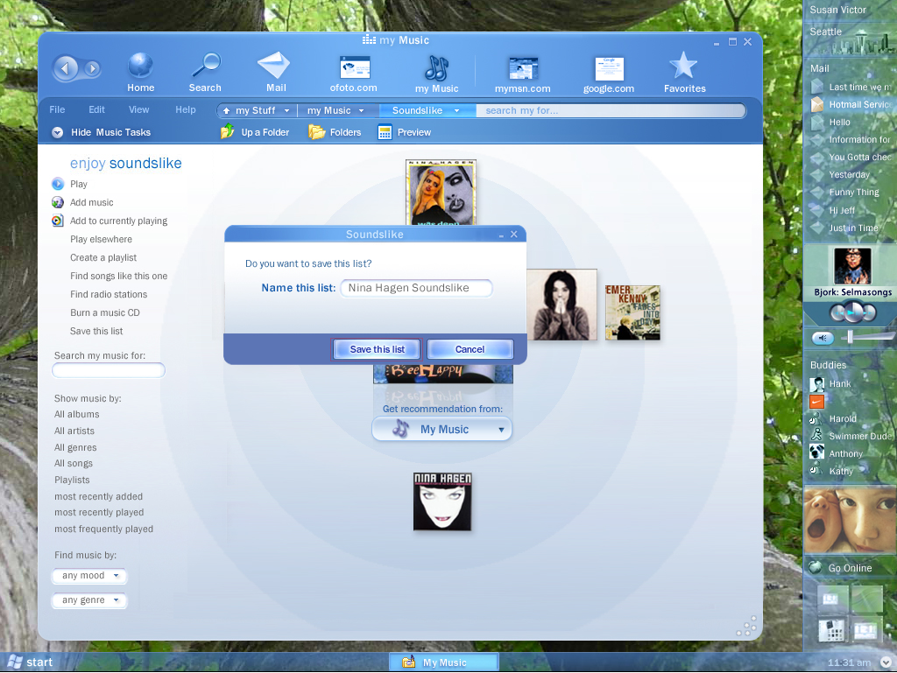897x673 pixels.
Task: Click the My Music taskbar button
Action: 444,662
